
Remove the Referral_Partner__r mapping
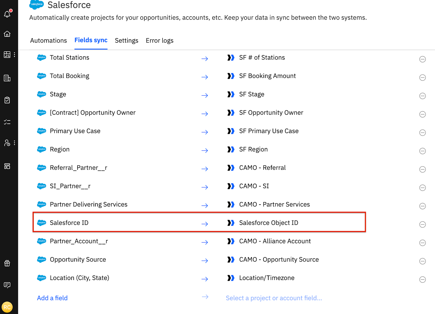[x=422, y=169]
